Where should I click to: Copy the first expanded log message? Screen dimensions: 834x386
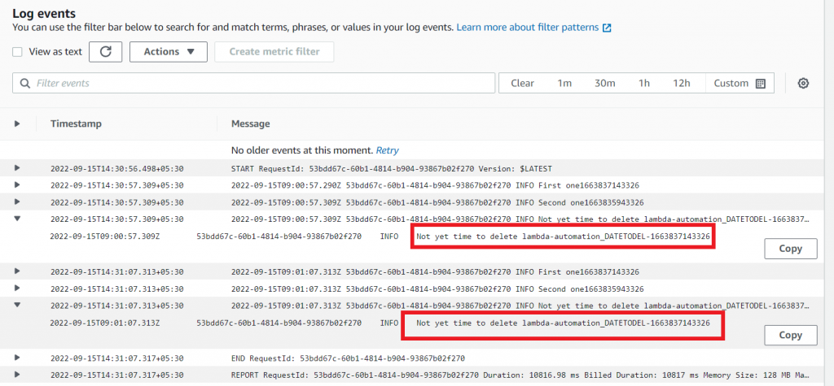coord(790,249)
